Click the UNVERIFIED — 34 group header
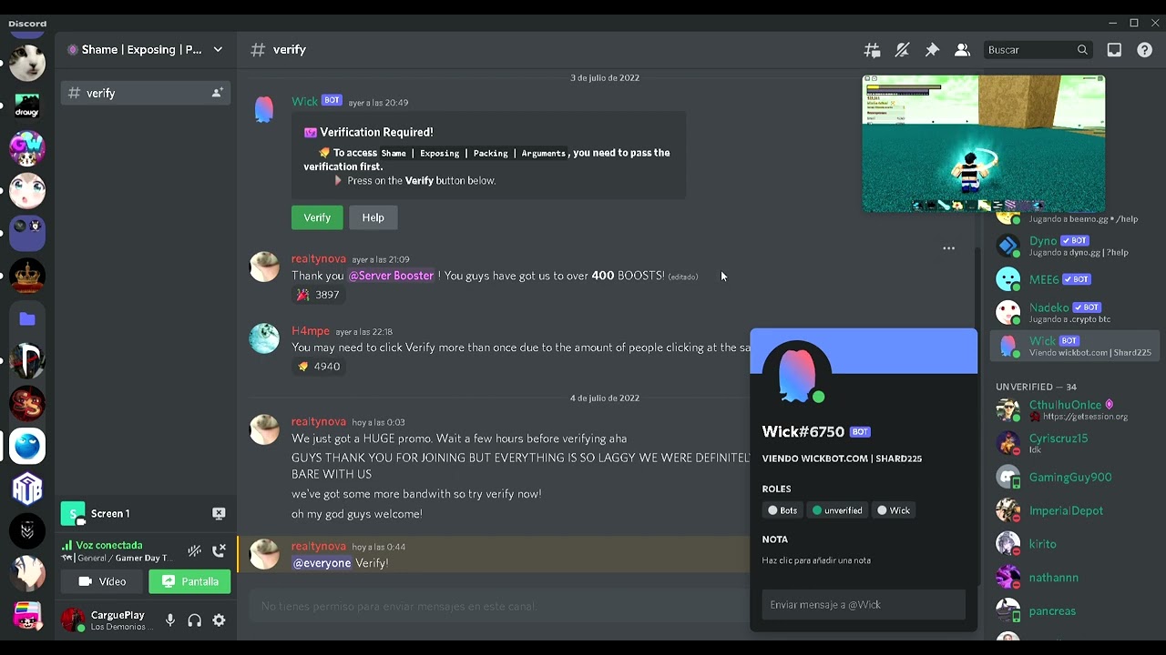The image size is (1166, 655). pos(1036,387)
